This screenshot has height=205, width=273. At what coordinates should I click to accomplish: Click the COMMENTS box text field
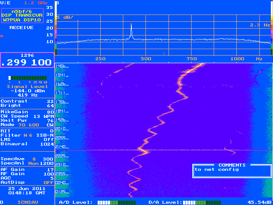coord(232,171)
